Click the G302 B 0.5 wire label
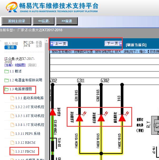The width and height of the screenshot is (159, 160). (98, 96)
